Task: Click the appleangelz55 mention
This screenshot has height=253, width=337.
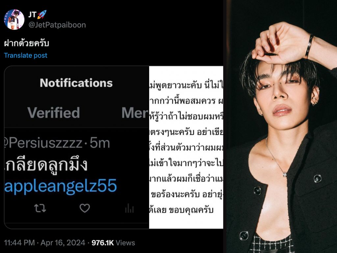Action: click(x=61, y=185)
